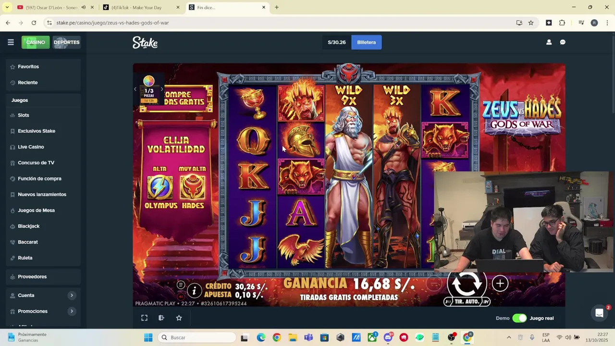This screenshot has width=615, height=346.
Task: Open the slot game menu icon
Action: tap(181, 285)
